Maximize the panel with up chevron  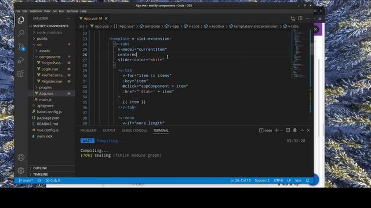point(302,130)
